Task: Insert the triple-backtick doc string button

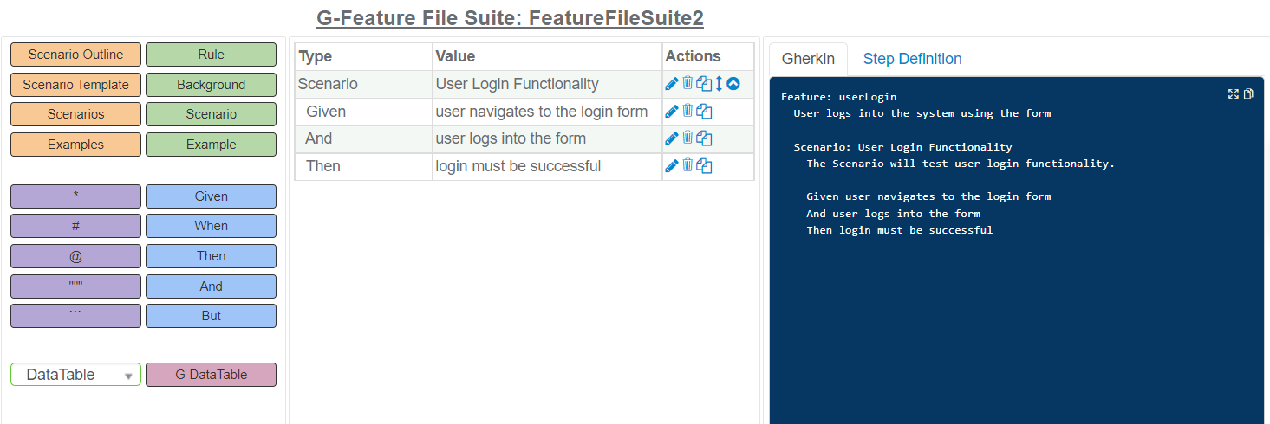Action: point(75,316)
